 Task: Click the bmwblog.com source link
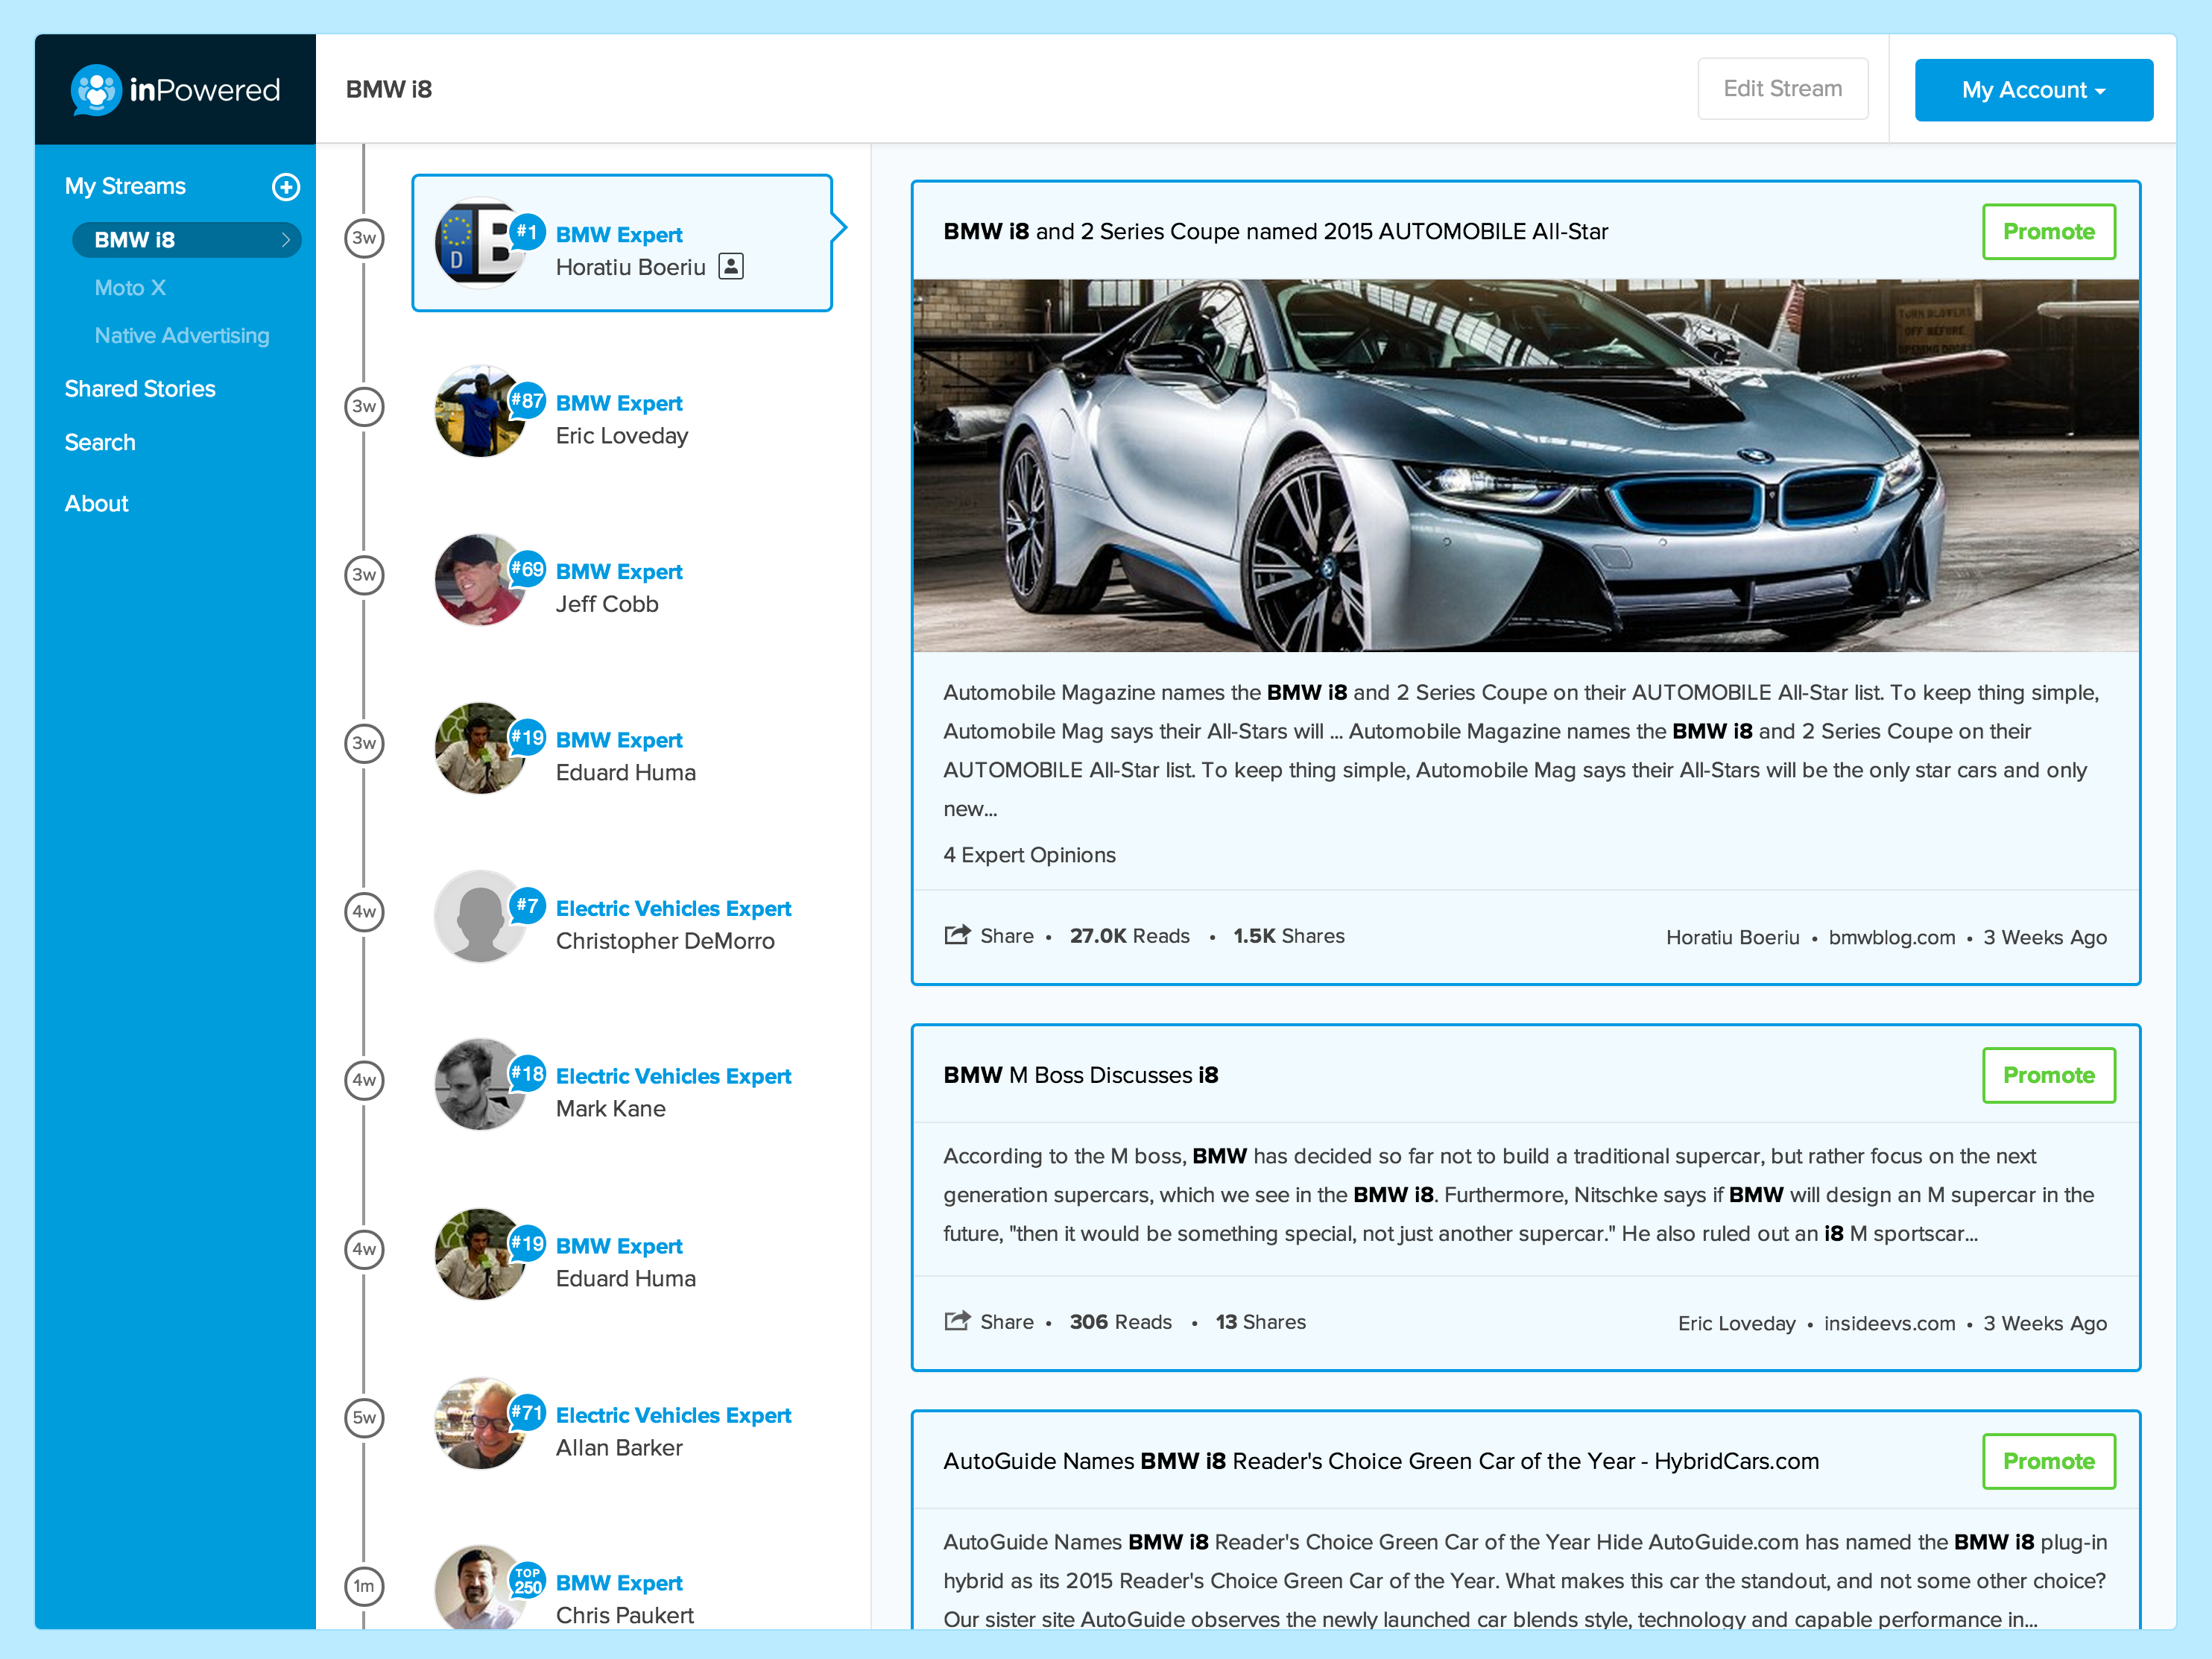click(1892, 937)
